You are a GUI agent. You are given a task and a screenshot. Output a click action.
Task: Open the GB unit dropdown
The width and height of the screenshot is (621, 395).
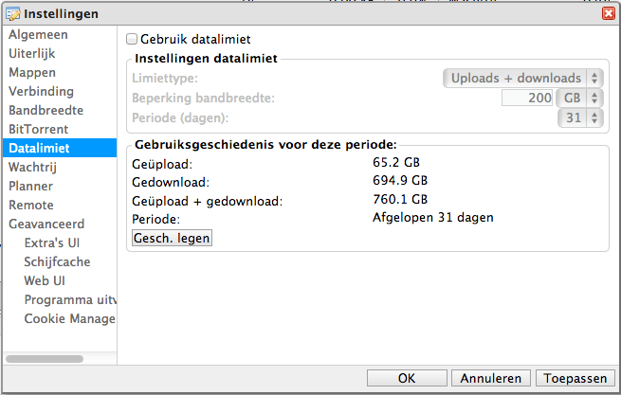pos(581,98)
